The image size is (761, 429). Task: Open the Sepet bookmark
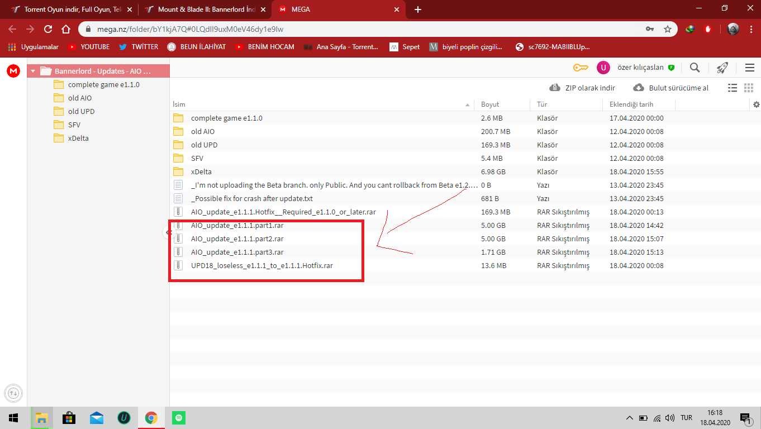405,47
